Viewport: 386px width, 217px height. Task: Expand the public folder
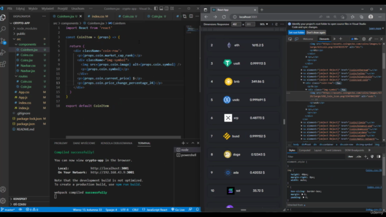click(x=21, y=34)
